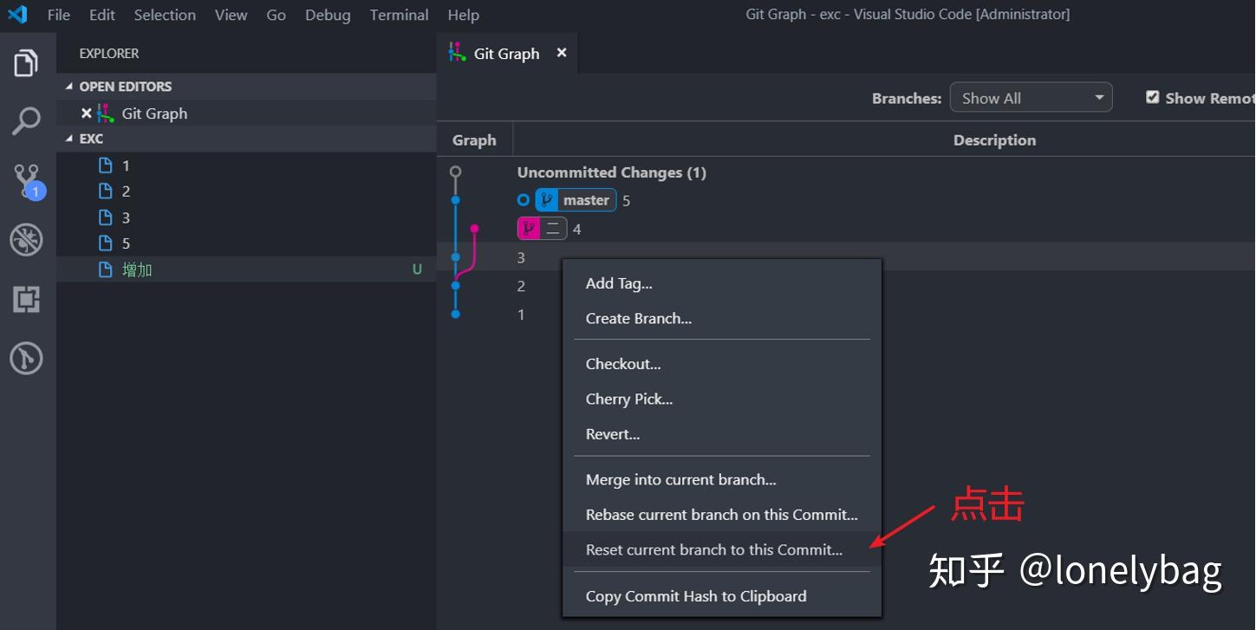Choose Create Branch... from context menu

point(722,318)
